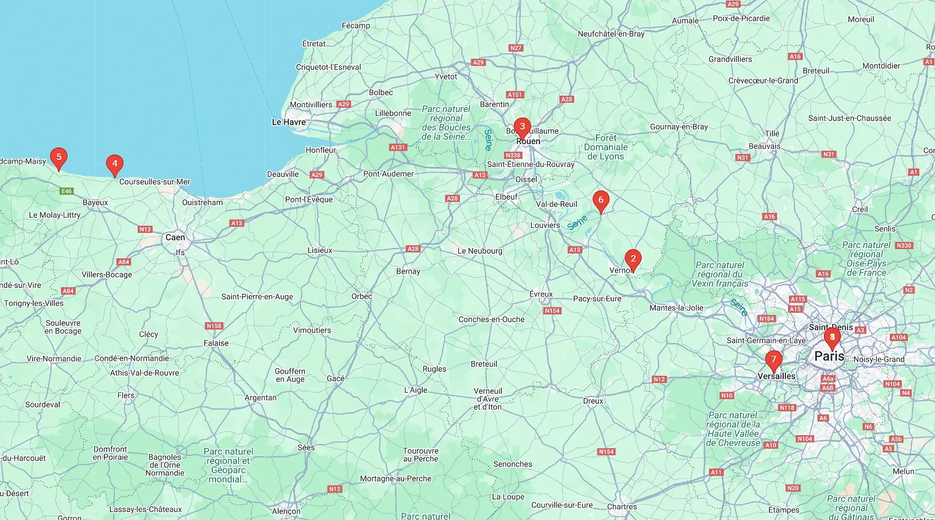Image resolution: width=935 pixels, height=520 pixels.
Task: Click the E46 green road shield
Action: pyautogui.click(x=66, y=191)
